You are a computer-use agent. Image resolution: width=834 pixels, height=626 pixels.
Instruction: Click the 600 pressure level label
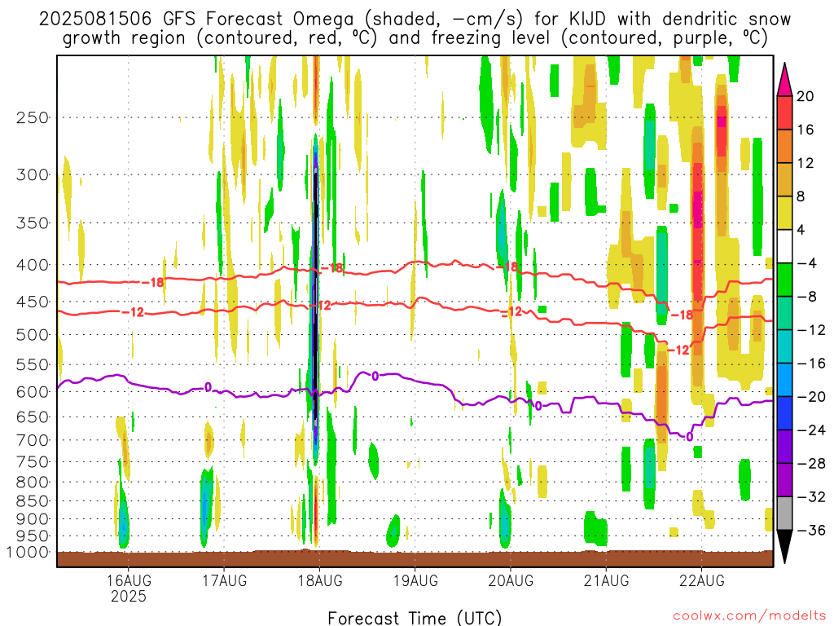click(33, 392)
